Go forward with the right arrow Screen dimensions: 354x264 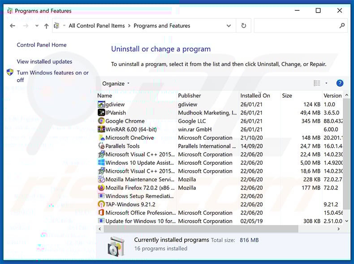tap(26, 26)
